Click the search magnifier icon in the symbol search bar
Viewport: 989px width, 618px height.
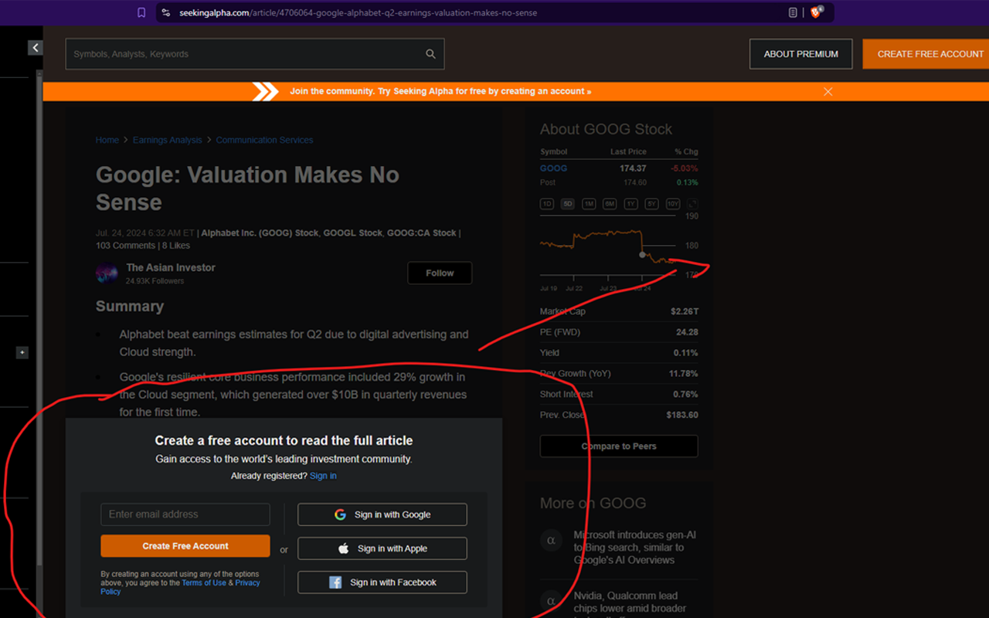[430, 54]
